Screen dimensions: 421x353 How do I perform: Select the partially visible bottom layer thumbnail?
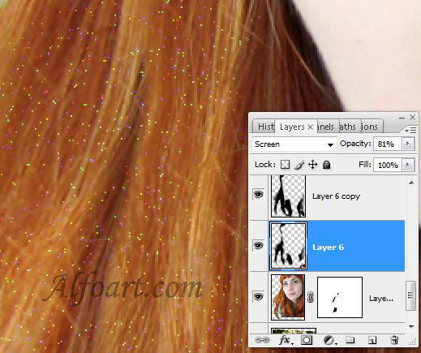(294, 330)
